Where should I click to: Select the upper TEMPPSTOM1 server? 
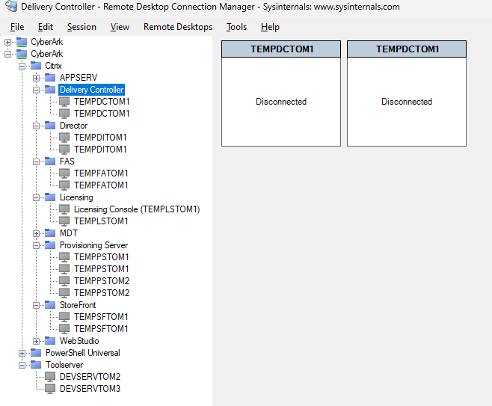point(102,257)
